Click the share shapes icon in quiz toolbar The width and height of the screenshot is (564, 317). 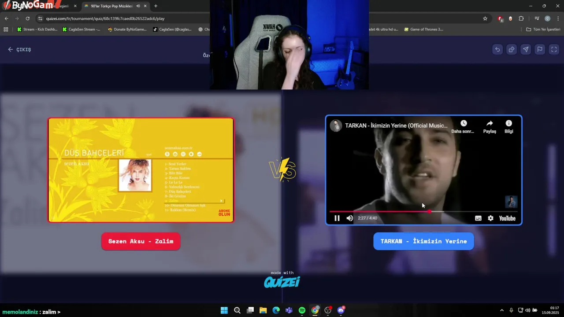512,49
